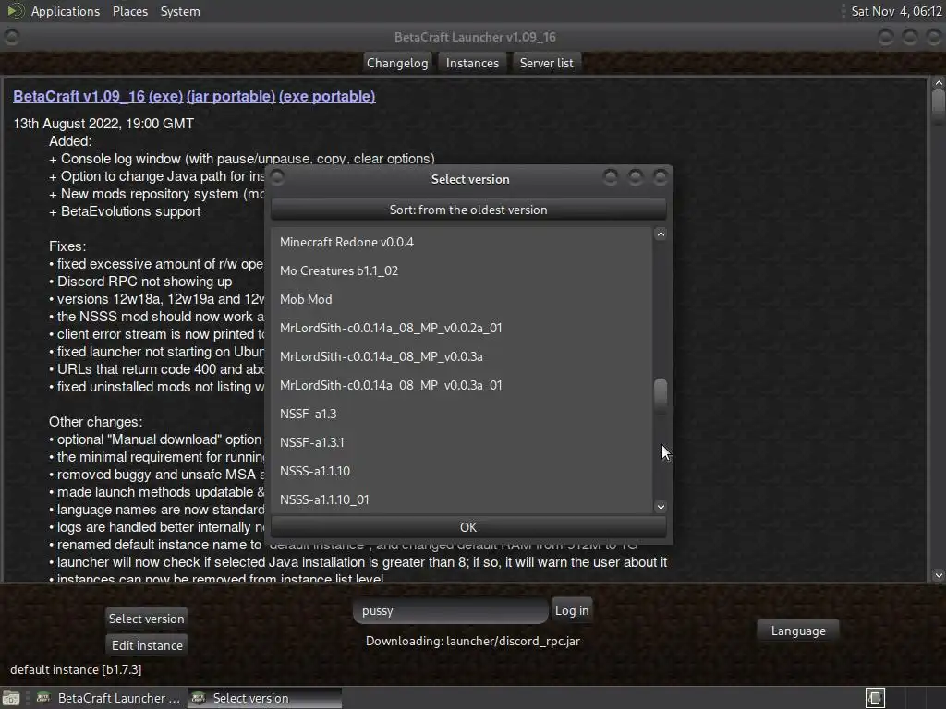Switch to the Server list tab

point(546,63)
